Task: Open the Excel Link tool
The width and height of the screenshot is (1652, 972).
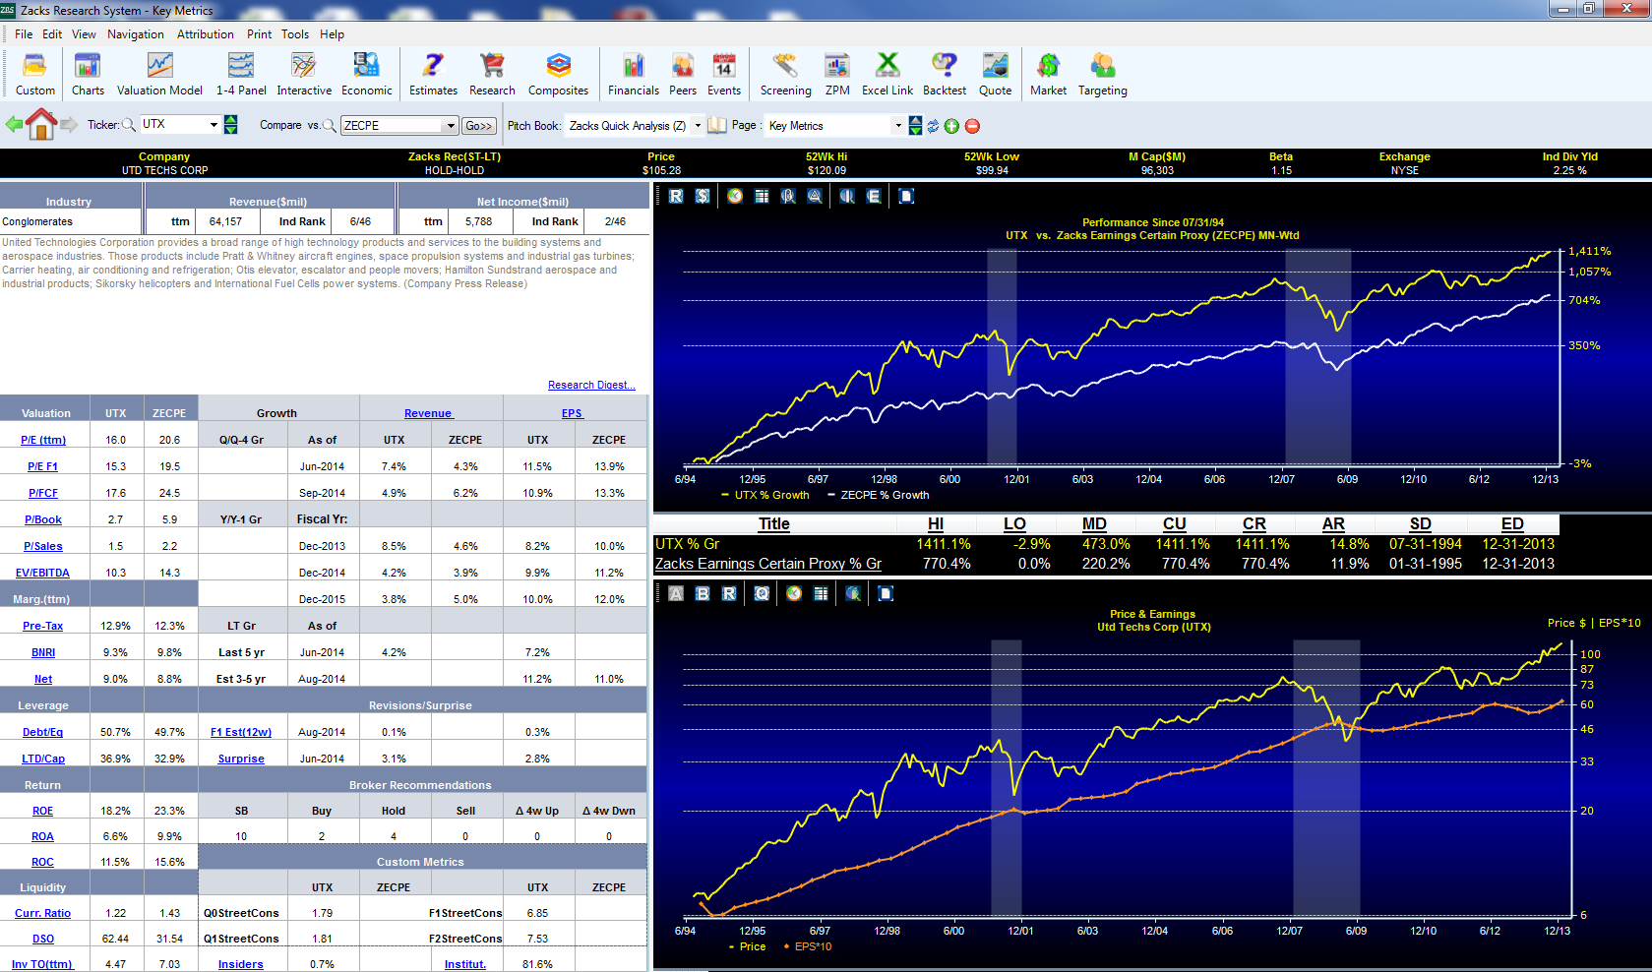Action: (887, 74)
